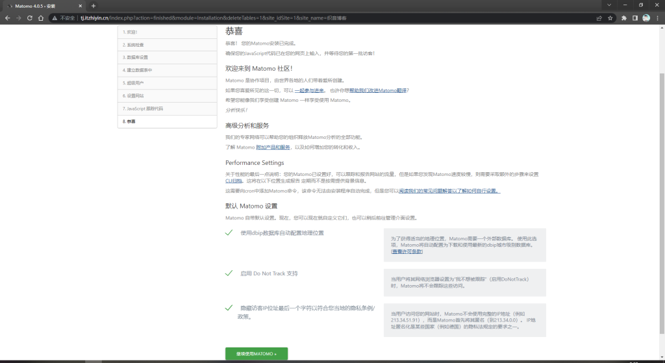Click the 使用dbip数据库自动配置地理位置 label
The image size is (665, 363).
pos(282,233)
